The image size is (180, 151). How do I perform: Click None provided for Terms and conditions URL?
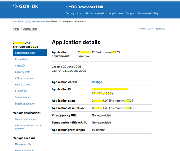[x=101, y=123]
